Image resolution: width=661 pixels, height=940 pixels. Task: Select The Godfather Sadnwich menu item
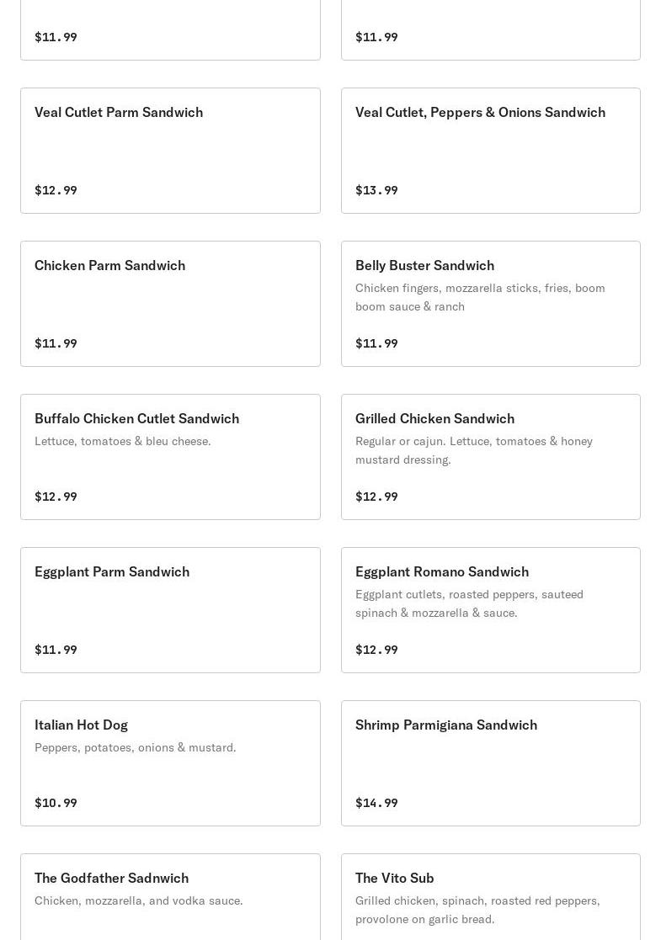coord(111,879)
